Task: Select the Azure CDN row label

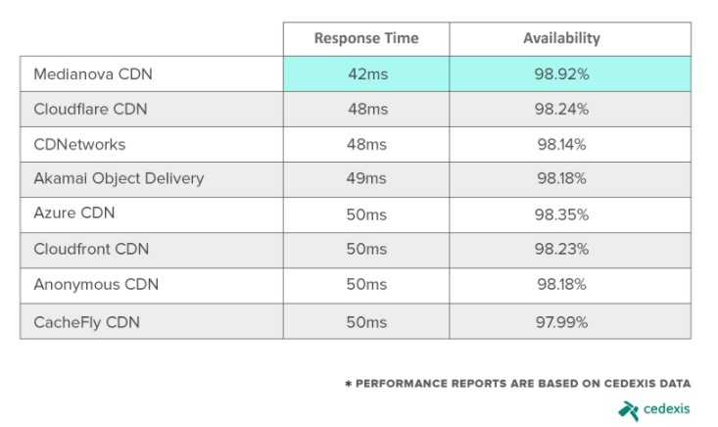Action: 74,213
